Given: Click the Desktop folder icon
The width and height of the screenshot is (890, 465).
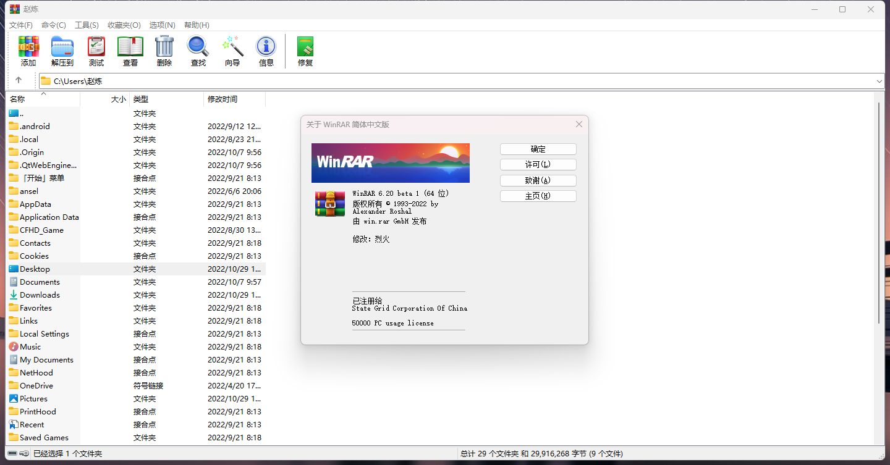Looking at the screenshot, I should tap(14, 269).
